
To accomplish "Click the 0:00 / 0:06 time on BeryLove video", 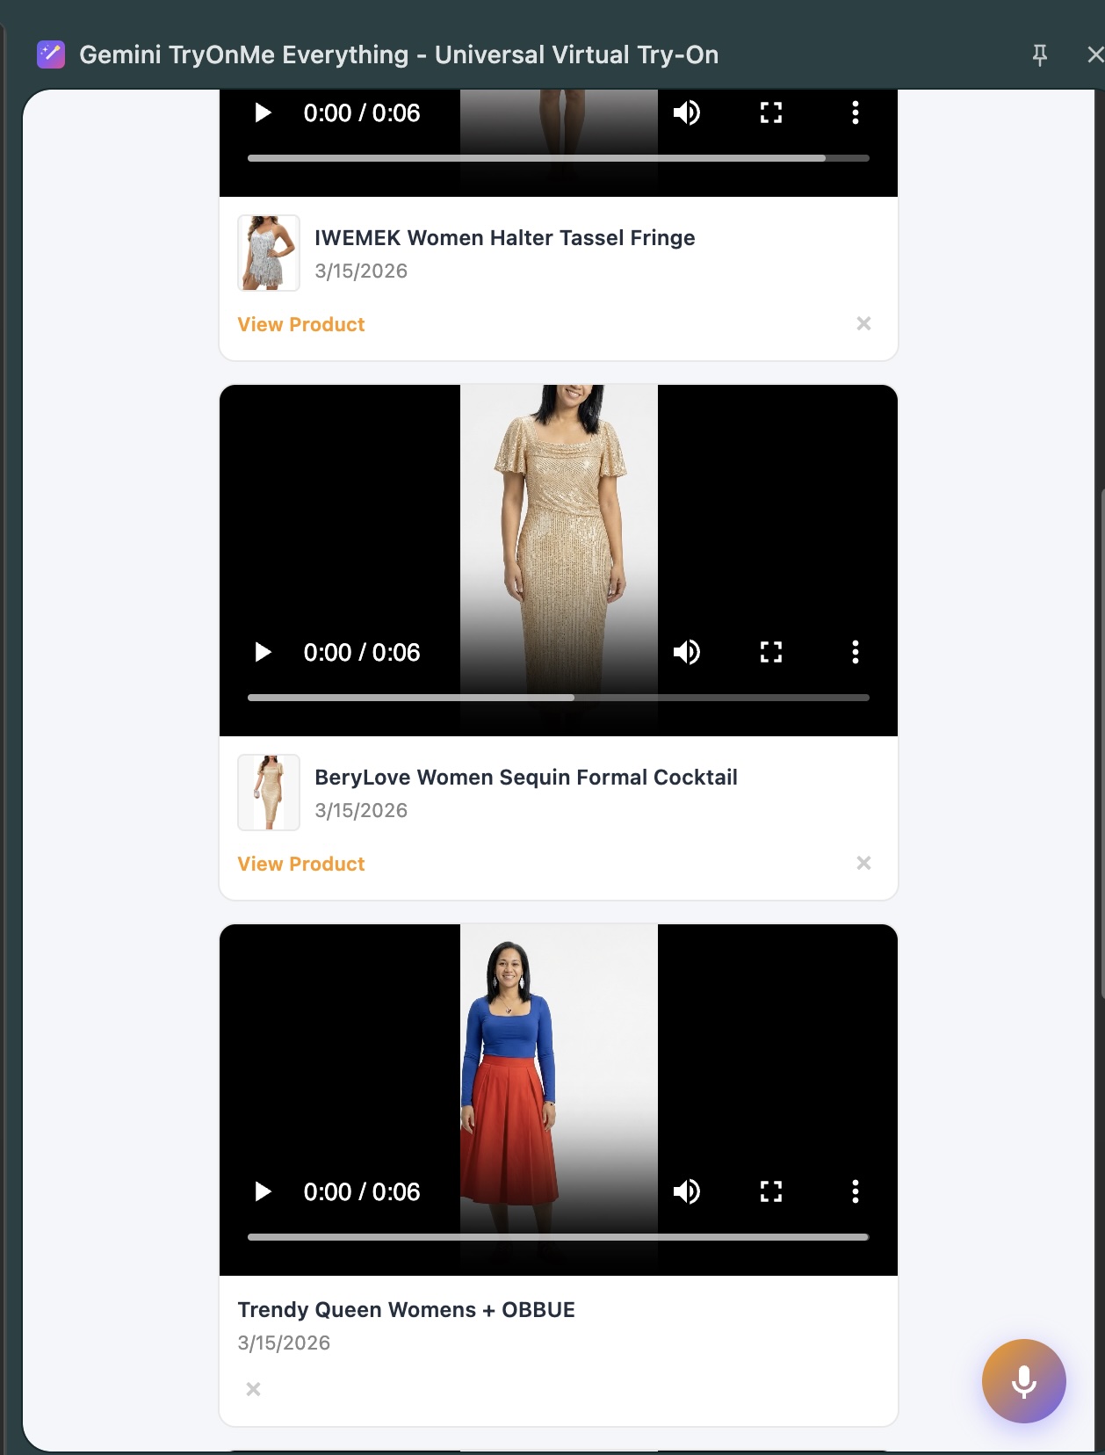I will click(362, 653).
